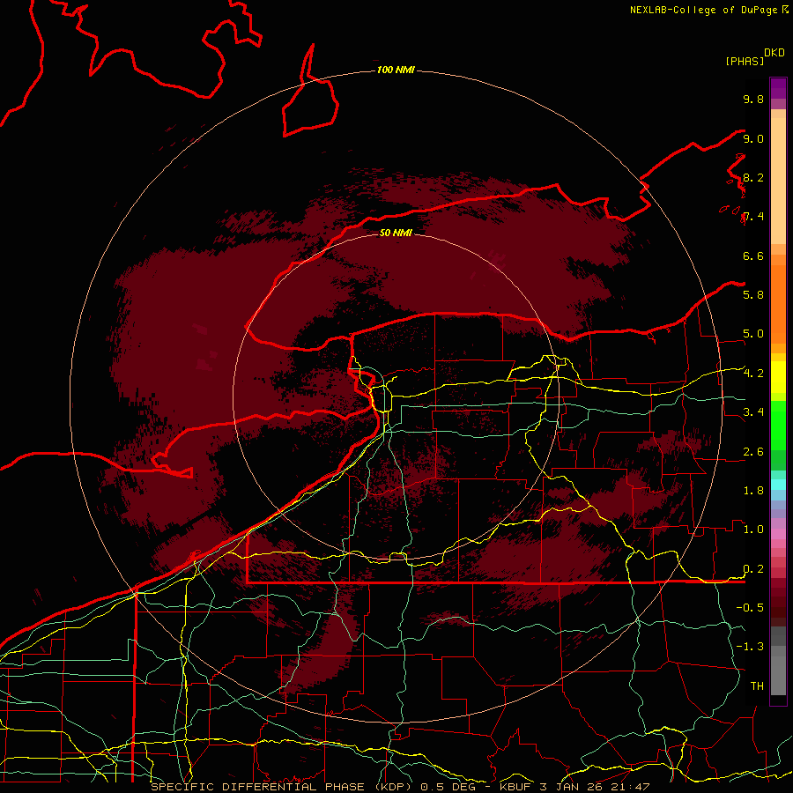Click the 4.2 scale value

coord(753,374)
